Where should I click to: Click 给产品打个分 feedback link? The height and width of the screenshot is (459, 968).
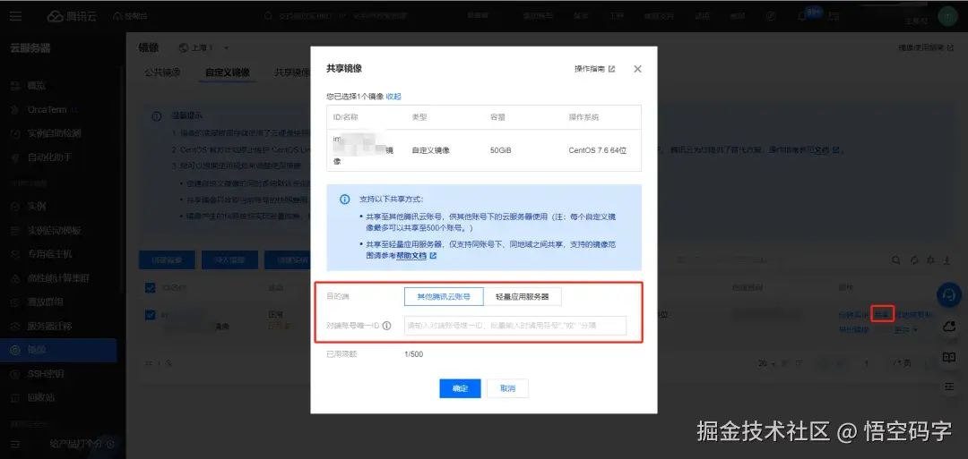(82, 444)
